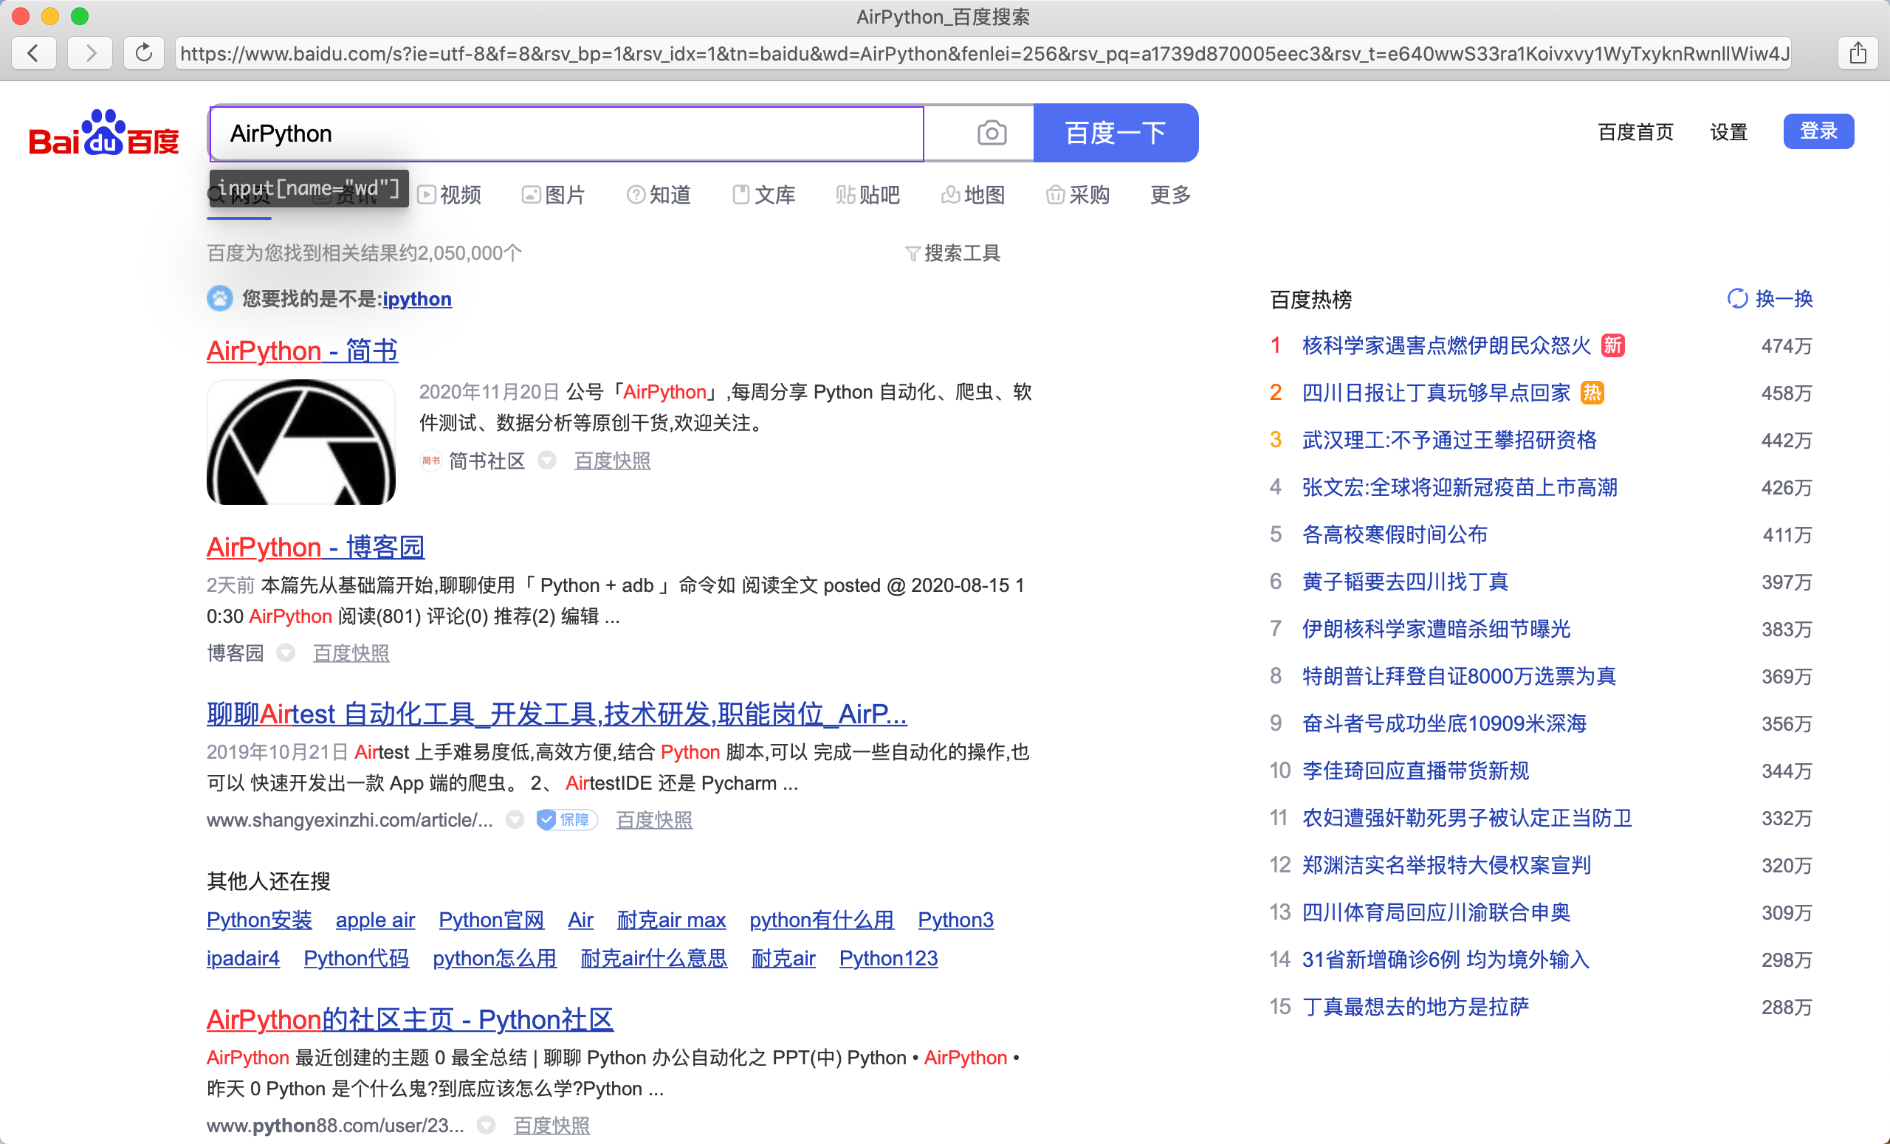Expand the 搜索工具 search tools
The image size is (1890, 1144).
[x=953, y=253]
